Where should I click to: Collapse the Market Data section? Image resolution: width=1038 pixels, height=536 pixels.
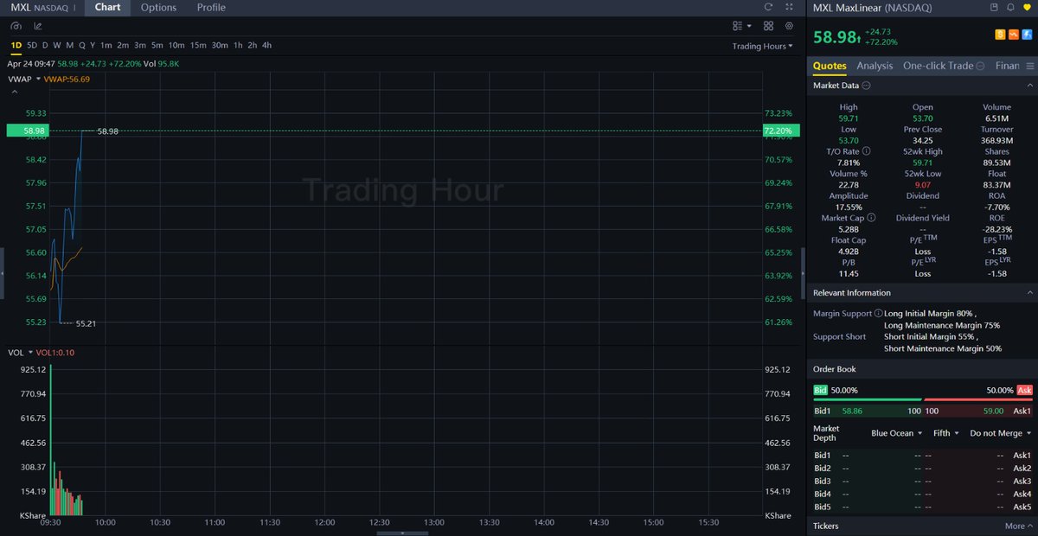(1029, 85)
